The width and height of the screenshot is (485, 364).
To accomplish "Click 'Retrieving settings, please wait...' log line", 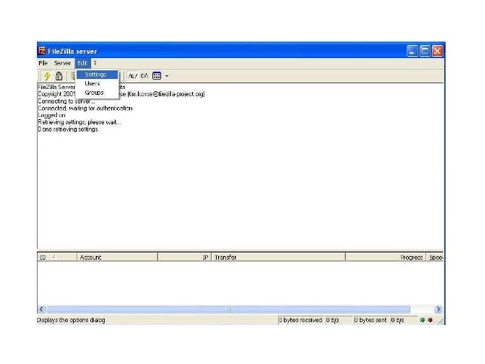I will (79, 122).
